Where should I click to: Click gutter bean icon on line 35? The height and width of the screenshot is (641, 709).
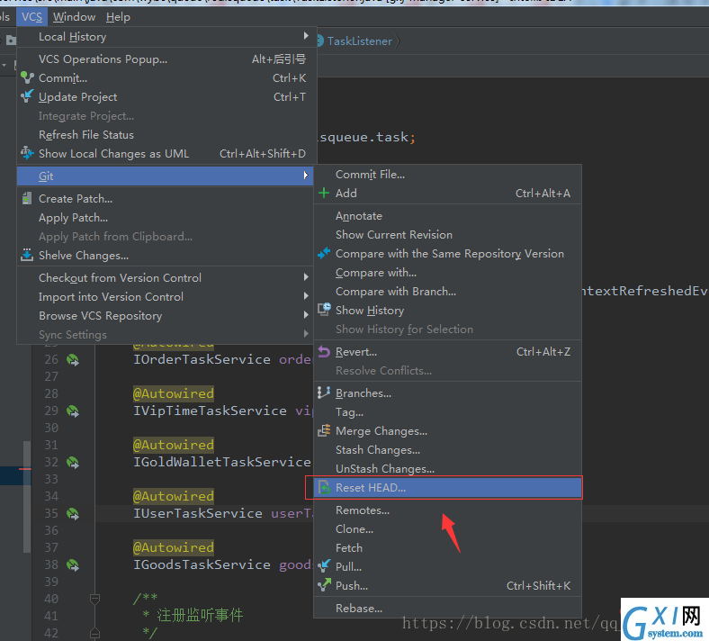73,514
